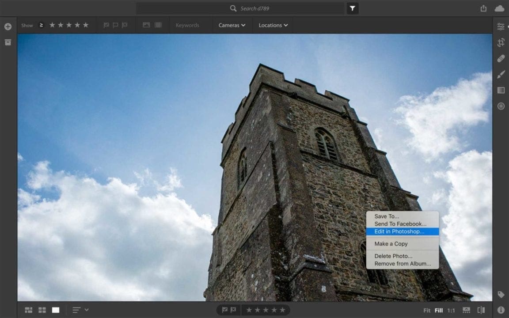Screen dimensions: 509x318
Task: Toggle the search filter funnel button
Action: point(353,8)
